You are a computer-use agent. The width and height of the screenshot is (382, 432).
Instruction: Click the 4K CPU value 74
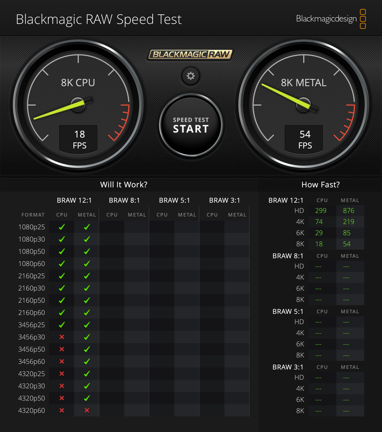(319, 222)
